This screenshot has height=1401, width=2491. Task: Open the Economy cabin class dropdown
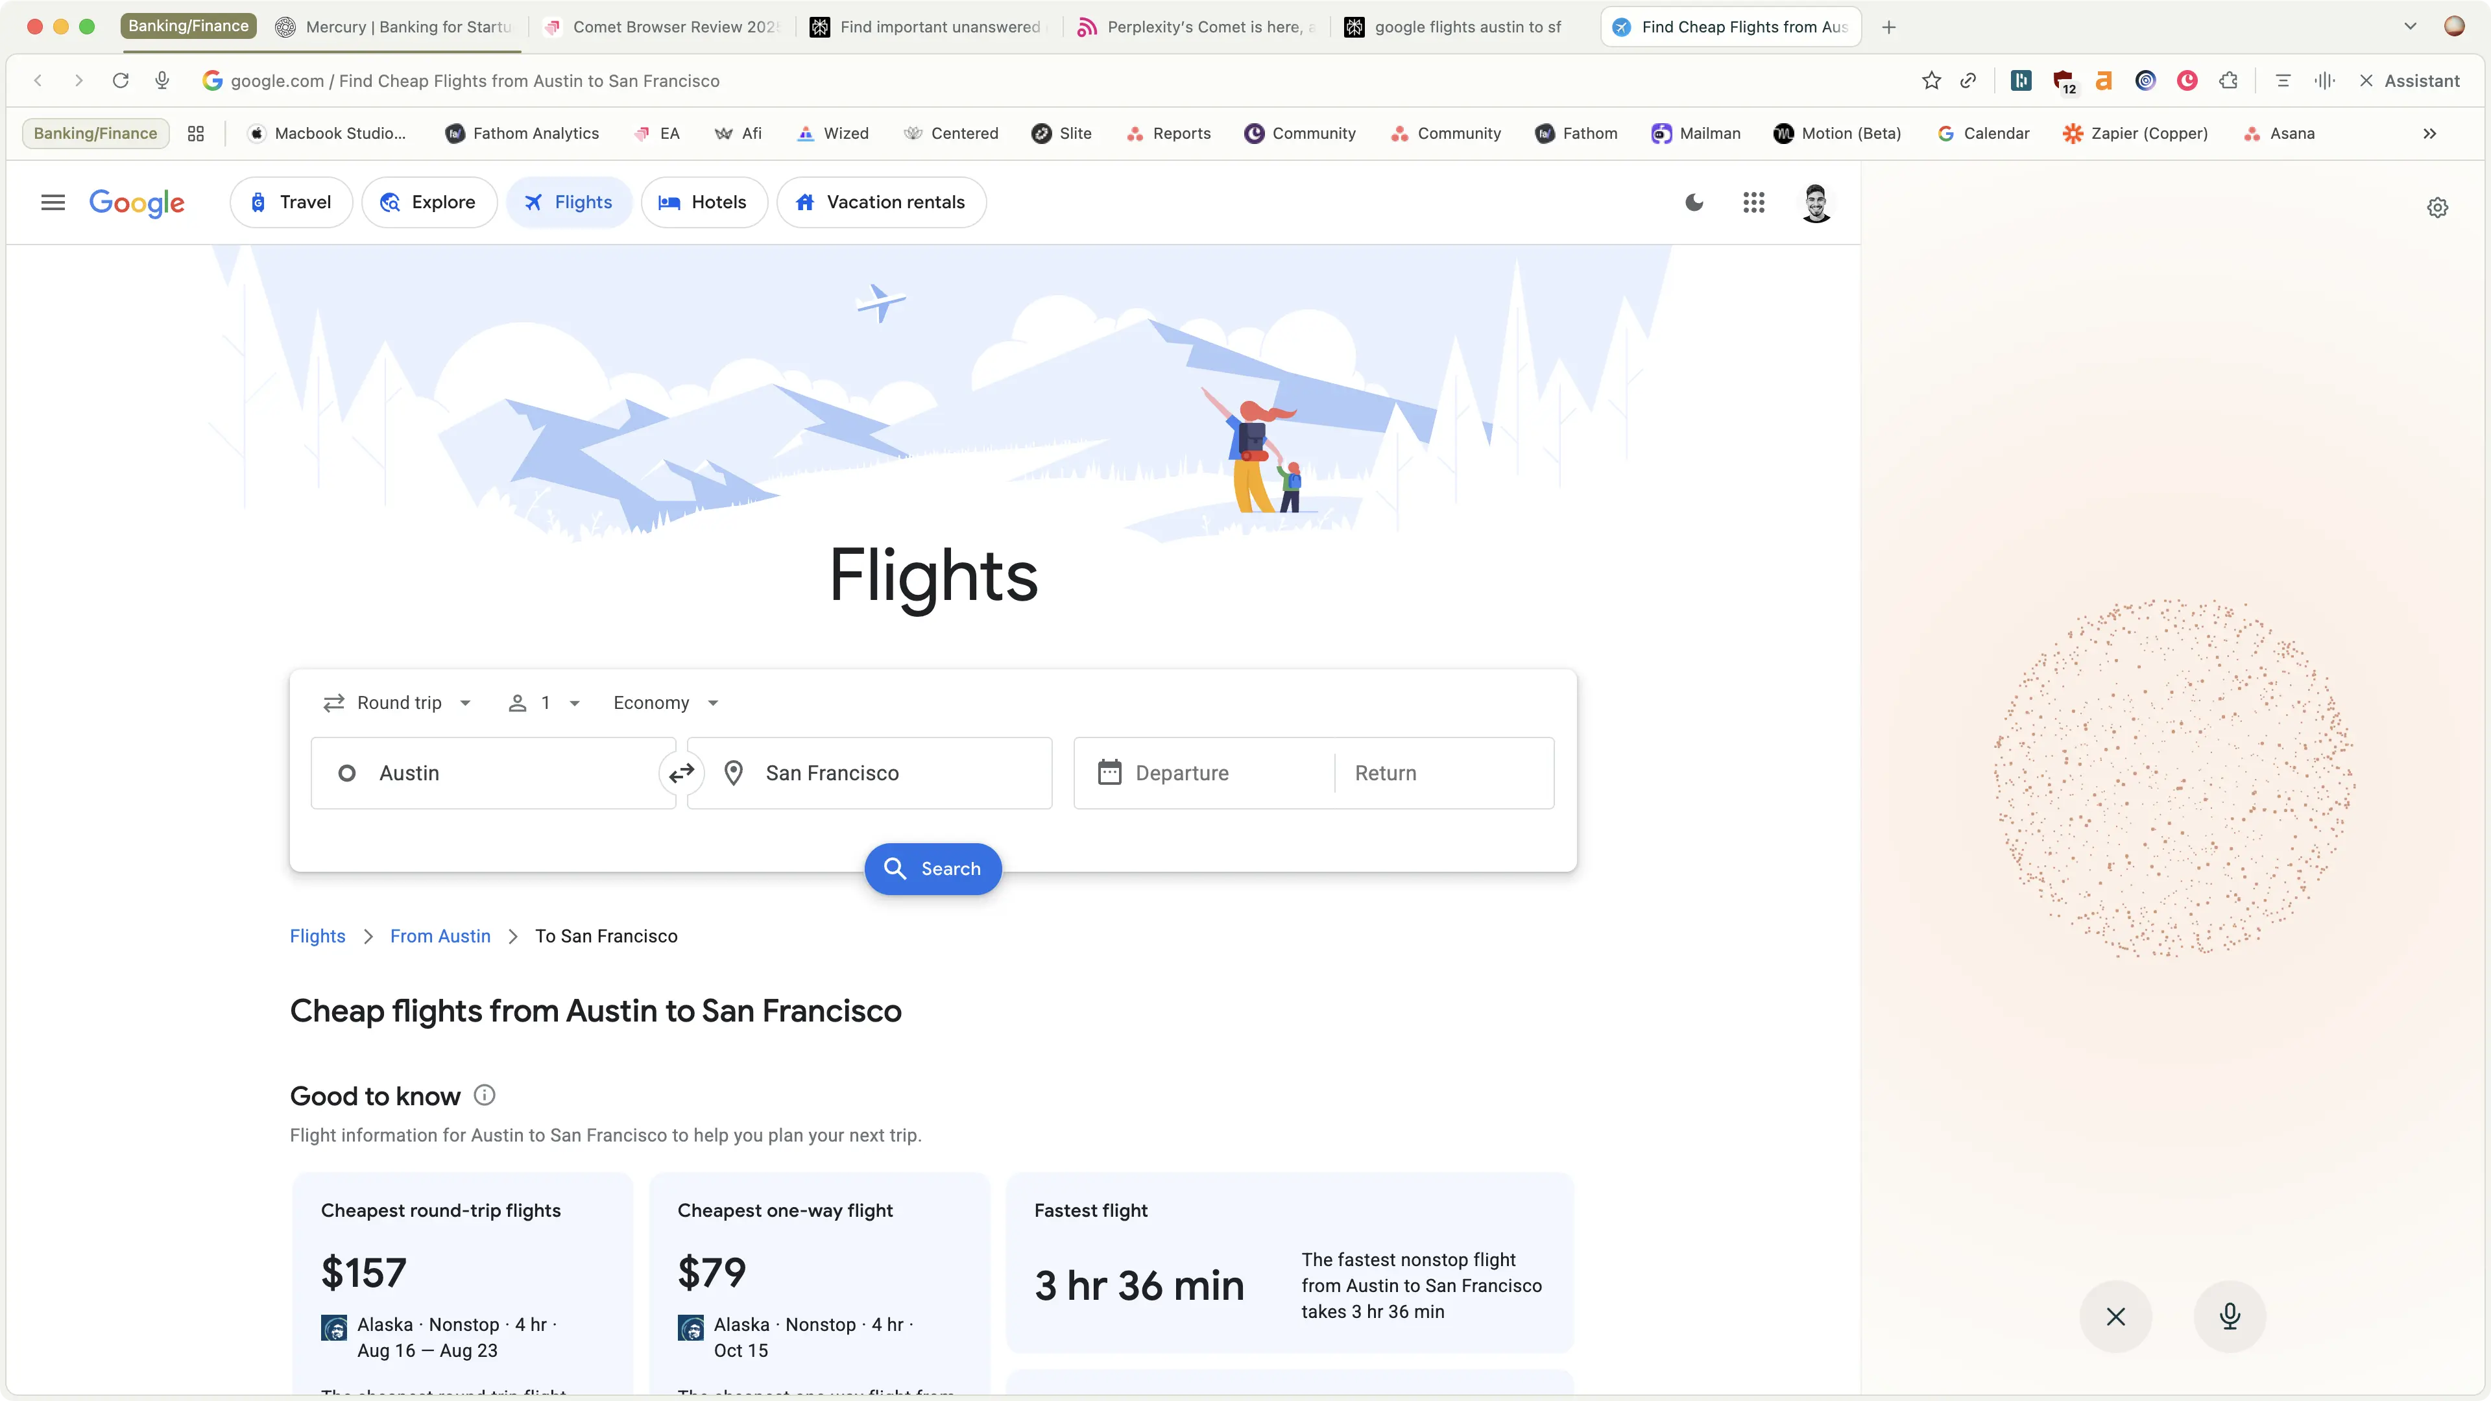(x=664, y=703)
